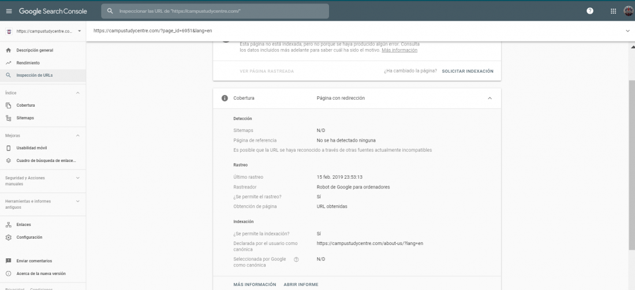Click help icon beside Seleccionada por Google

[296, 259]
